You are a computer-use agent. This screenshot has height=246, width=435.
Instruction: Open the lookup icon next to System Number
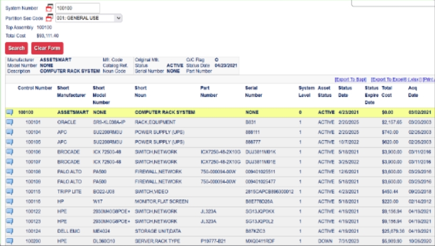[x=49, y=7]
